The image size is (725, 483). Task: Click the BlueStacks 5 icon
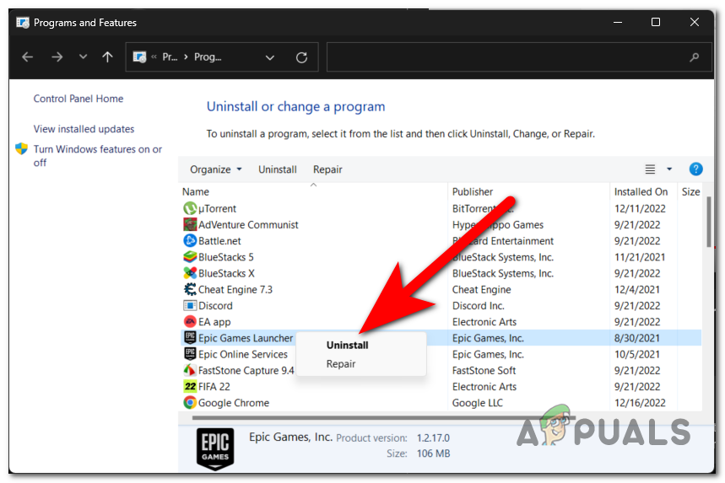(x=190, y=257)
